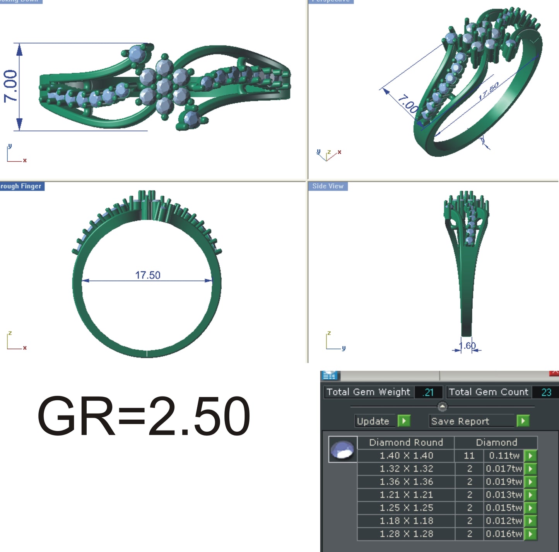Open details arrow for 1.21 X 1.21 row
Image resolution: width=559 pixels, height=552 pixels.
pos(530,495)
